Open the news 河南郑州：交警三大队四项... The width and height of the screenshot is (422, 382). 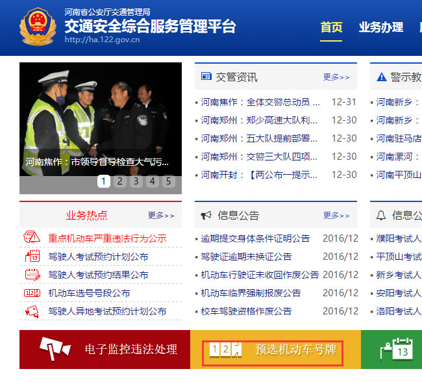coord(259,157)
